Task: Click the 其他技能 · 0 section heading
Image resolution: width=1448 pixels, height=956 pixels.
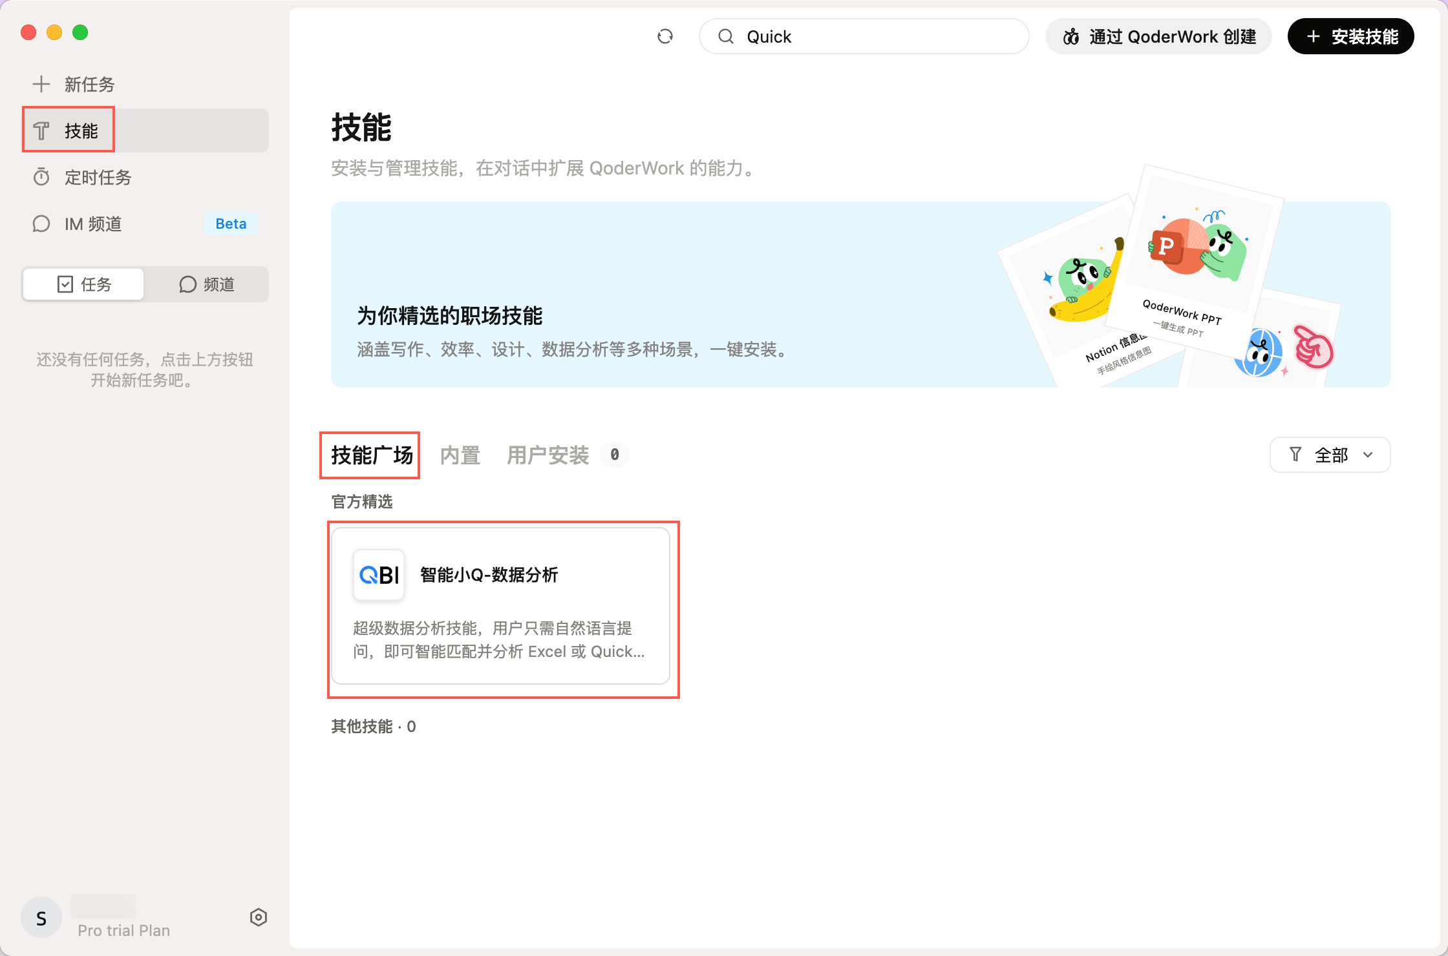Action: coord(374,727)
